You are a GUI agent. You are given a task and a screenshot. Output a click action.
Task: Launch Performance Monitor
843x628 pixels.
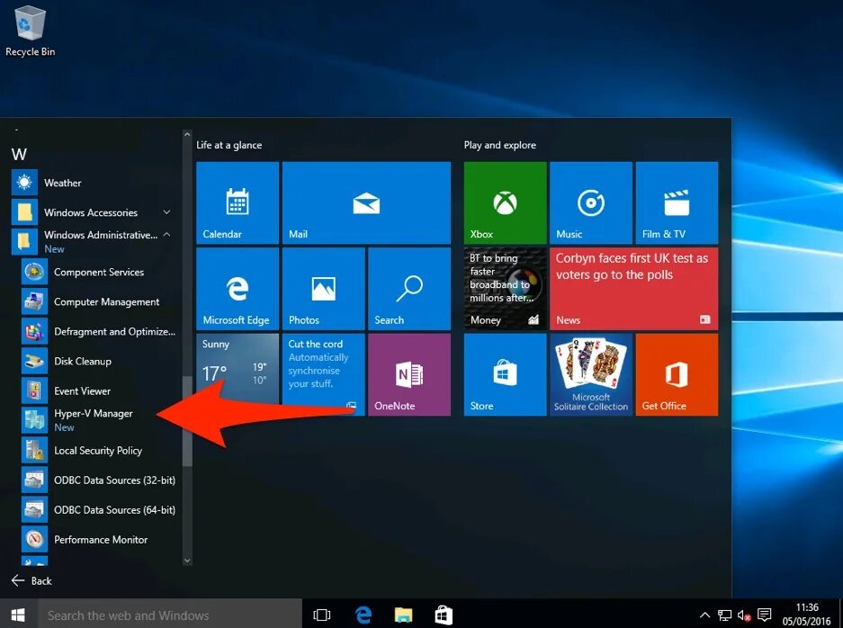point(100,539)
